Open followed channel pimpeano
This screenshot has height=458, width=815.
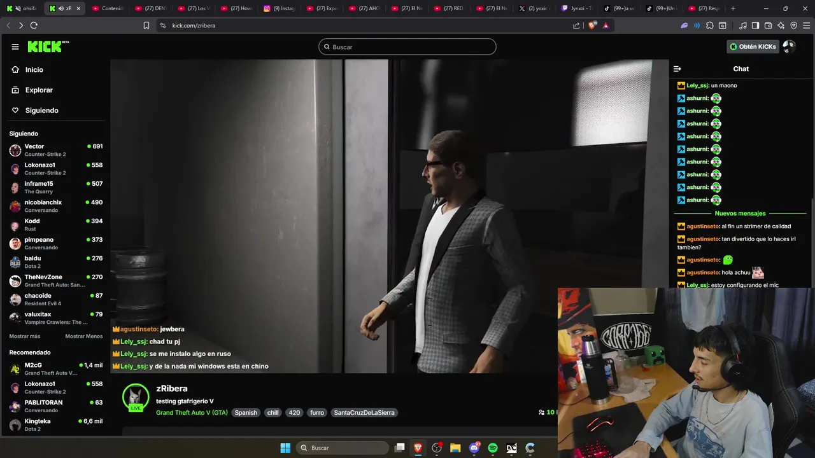(x=56, y=244)
